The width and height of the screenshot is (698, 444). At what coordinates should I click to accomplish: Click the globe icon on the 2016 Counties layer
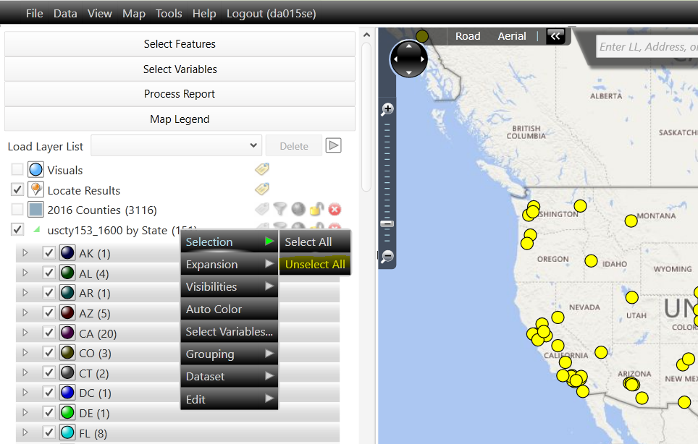[298, 209]
